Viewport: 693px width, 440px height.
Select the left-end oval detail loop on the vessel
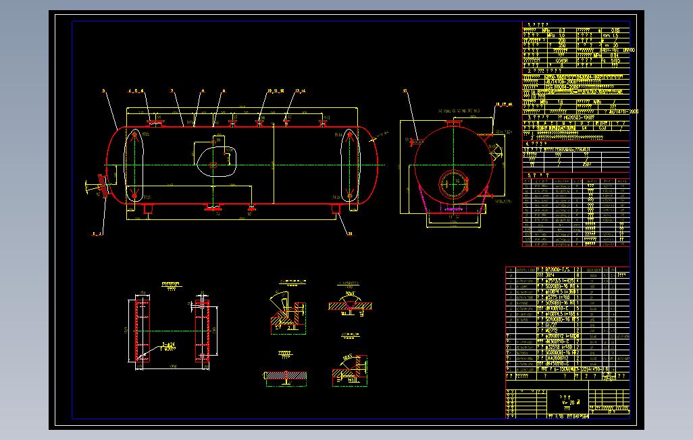[134, 165]
